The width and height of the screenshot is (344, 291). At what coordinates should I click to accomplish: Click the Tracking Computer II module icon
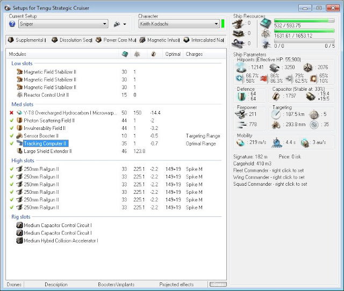20,143
